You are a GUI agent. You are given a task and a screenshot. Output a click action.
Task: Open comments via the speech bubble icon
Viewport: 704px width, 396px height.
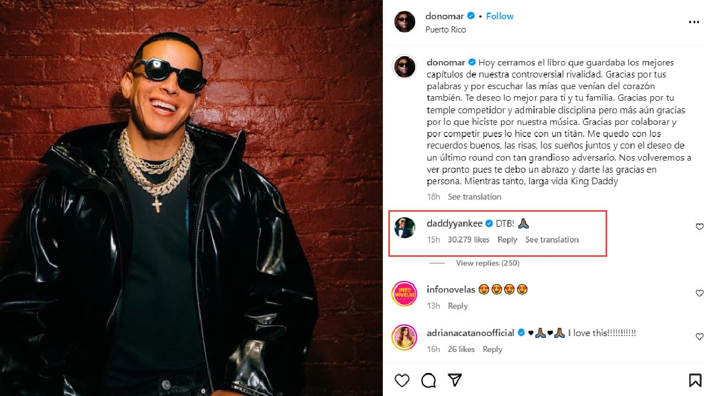click(x=428, y=380)
